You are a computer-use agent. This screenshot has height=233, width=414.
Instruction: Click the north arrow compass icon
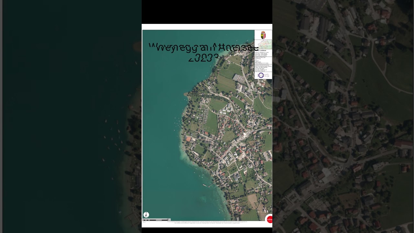point(146,215)
